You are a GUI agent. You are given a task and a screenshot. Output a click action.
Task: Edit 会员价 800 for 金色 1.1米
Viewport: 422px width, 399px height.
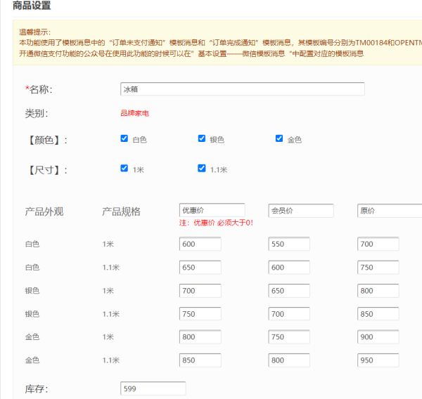pyautogui.click(x=289, y=360)
